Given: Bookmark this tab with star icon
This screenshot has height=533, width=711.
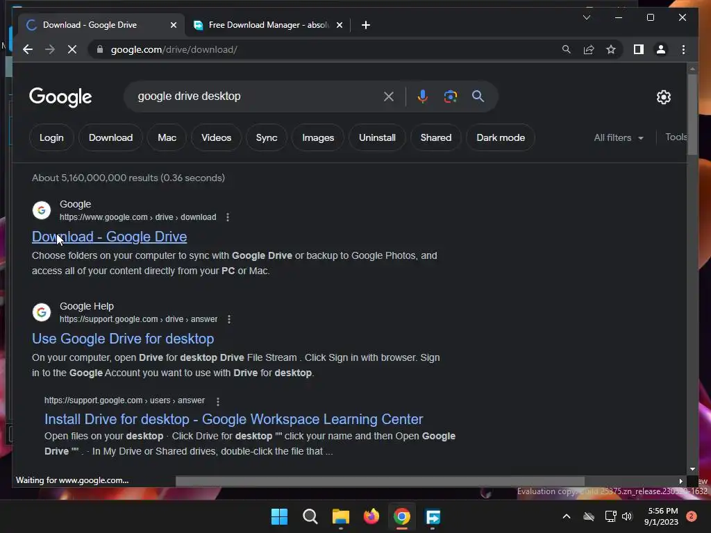Looking at the screenshot, I should [x=611, y=49].
